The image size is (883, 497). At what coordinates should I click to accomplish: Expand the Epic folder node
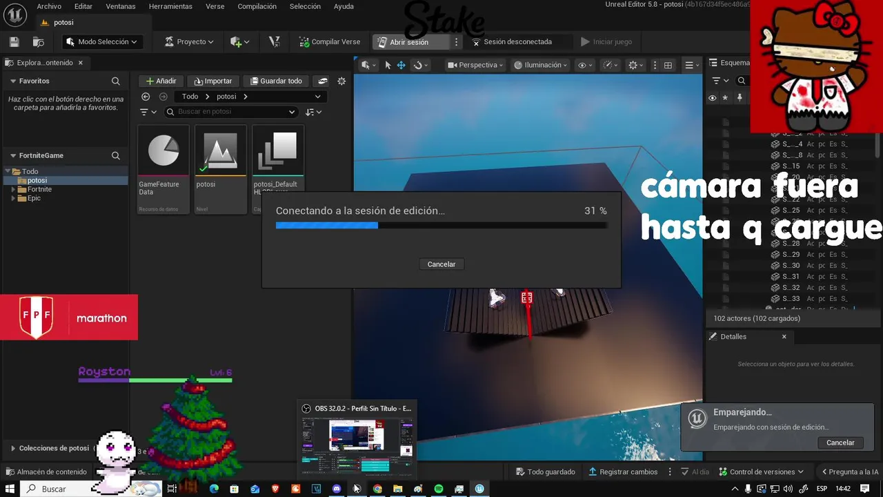(13, 198)
